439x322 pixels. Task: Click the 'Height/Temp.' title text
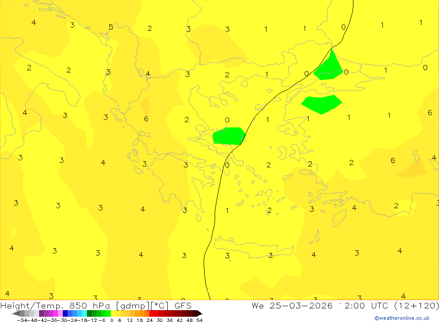coord(32,306)
